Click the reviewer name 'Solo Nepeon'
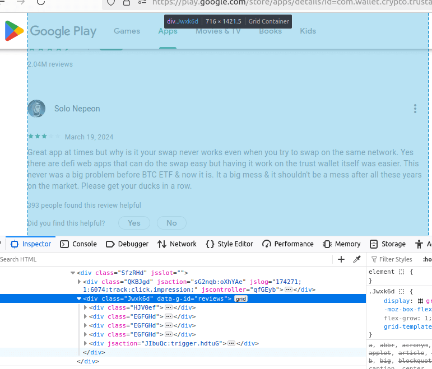This screenshot has height=369, width=432. [77, 109]
